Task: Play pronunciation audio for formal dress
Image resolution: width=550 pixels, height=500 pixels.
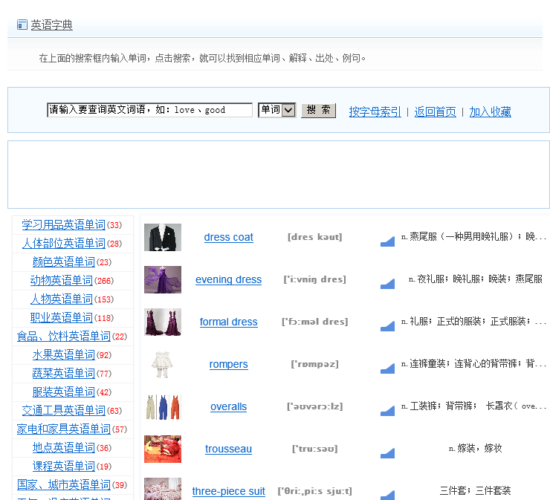Action: (387, 326)
